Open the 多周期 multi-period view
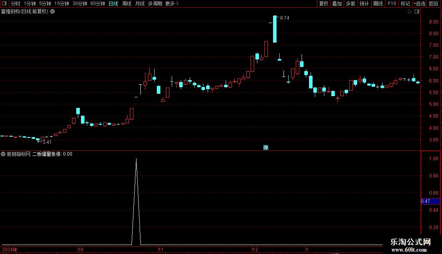Viewport: 442px width, 254px height. point(155,4)
